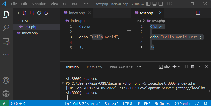Maximize the panel size with chevron
This screenshot has width=211, height=106.
pos(200,66)
